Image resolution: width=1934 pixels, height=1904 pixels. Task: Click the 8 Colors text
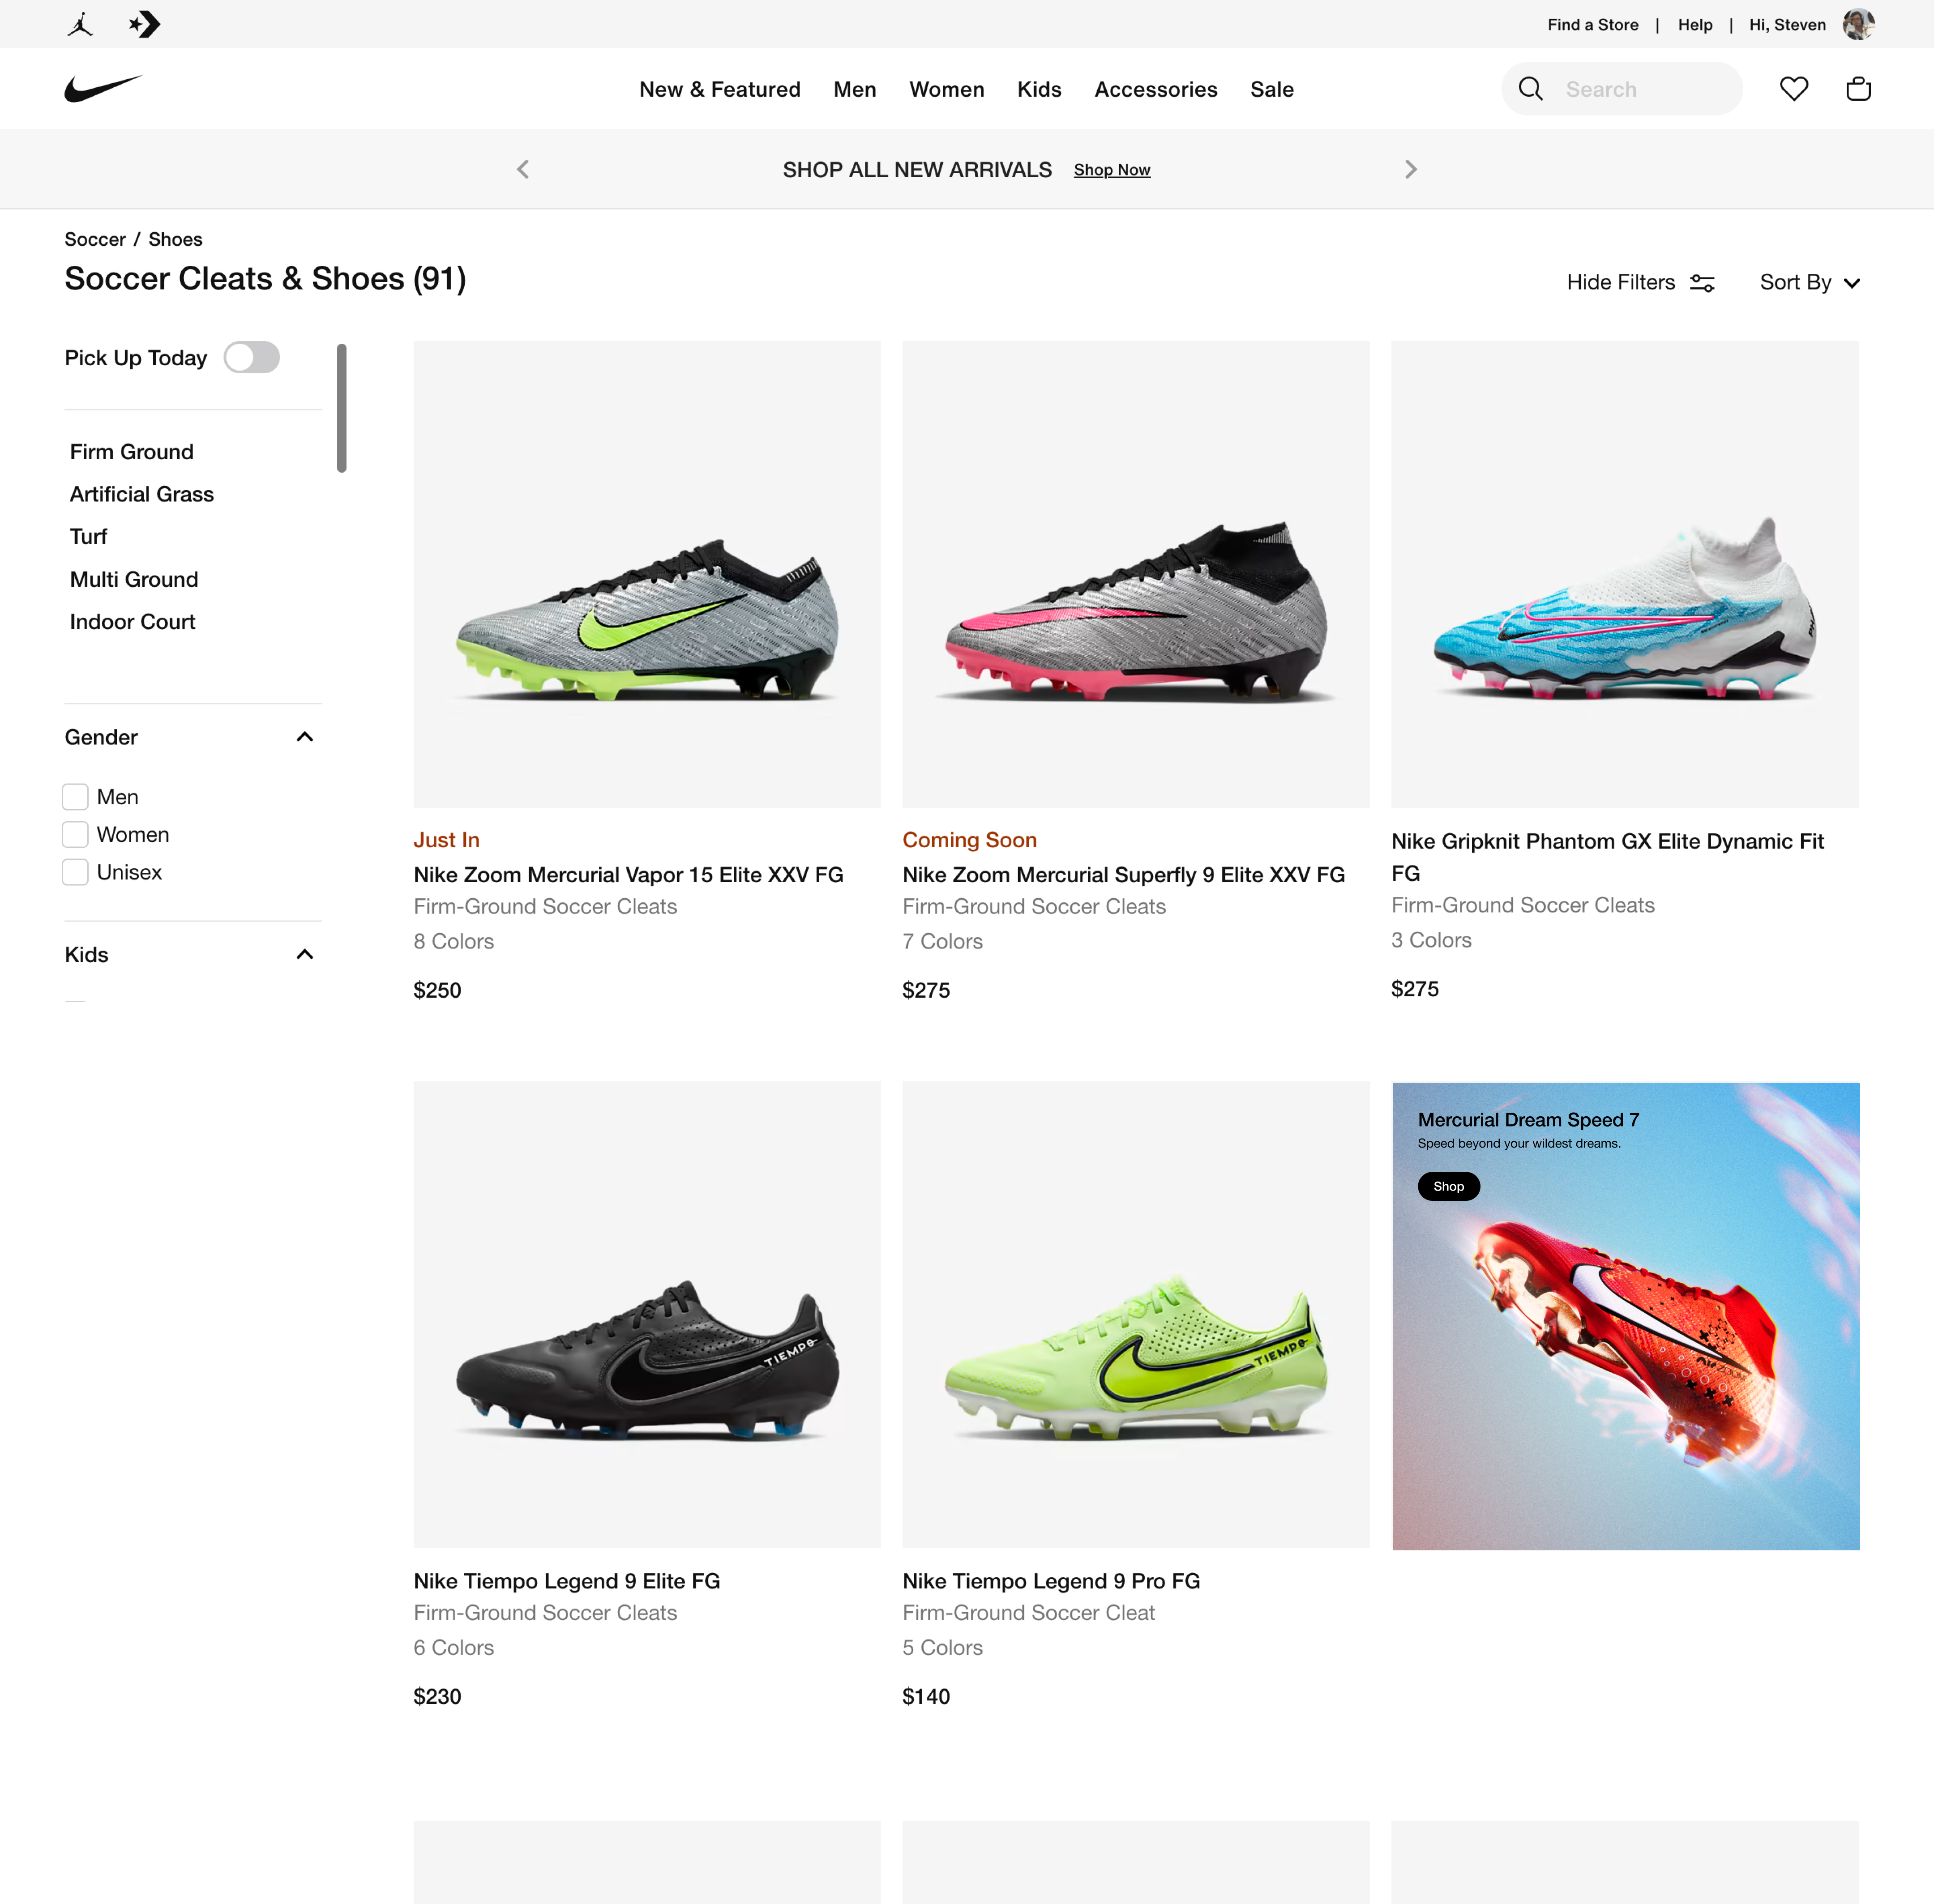(x=453, y=942)
